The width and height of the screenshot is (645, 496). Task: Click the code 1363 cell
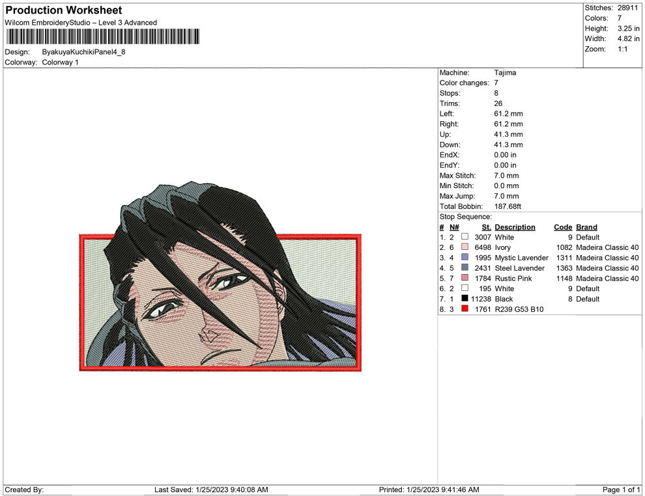pyautogui.click(x=564, y=268)
